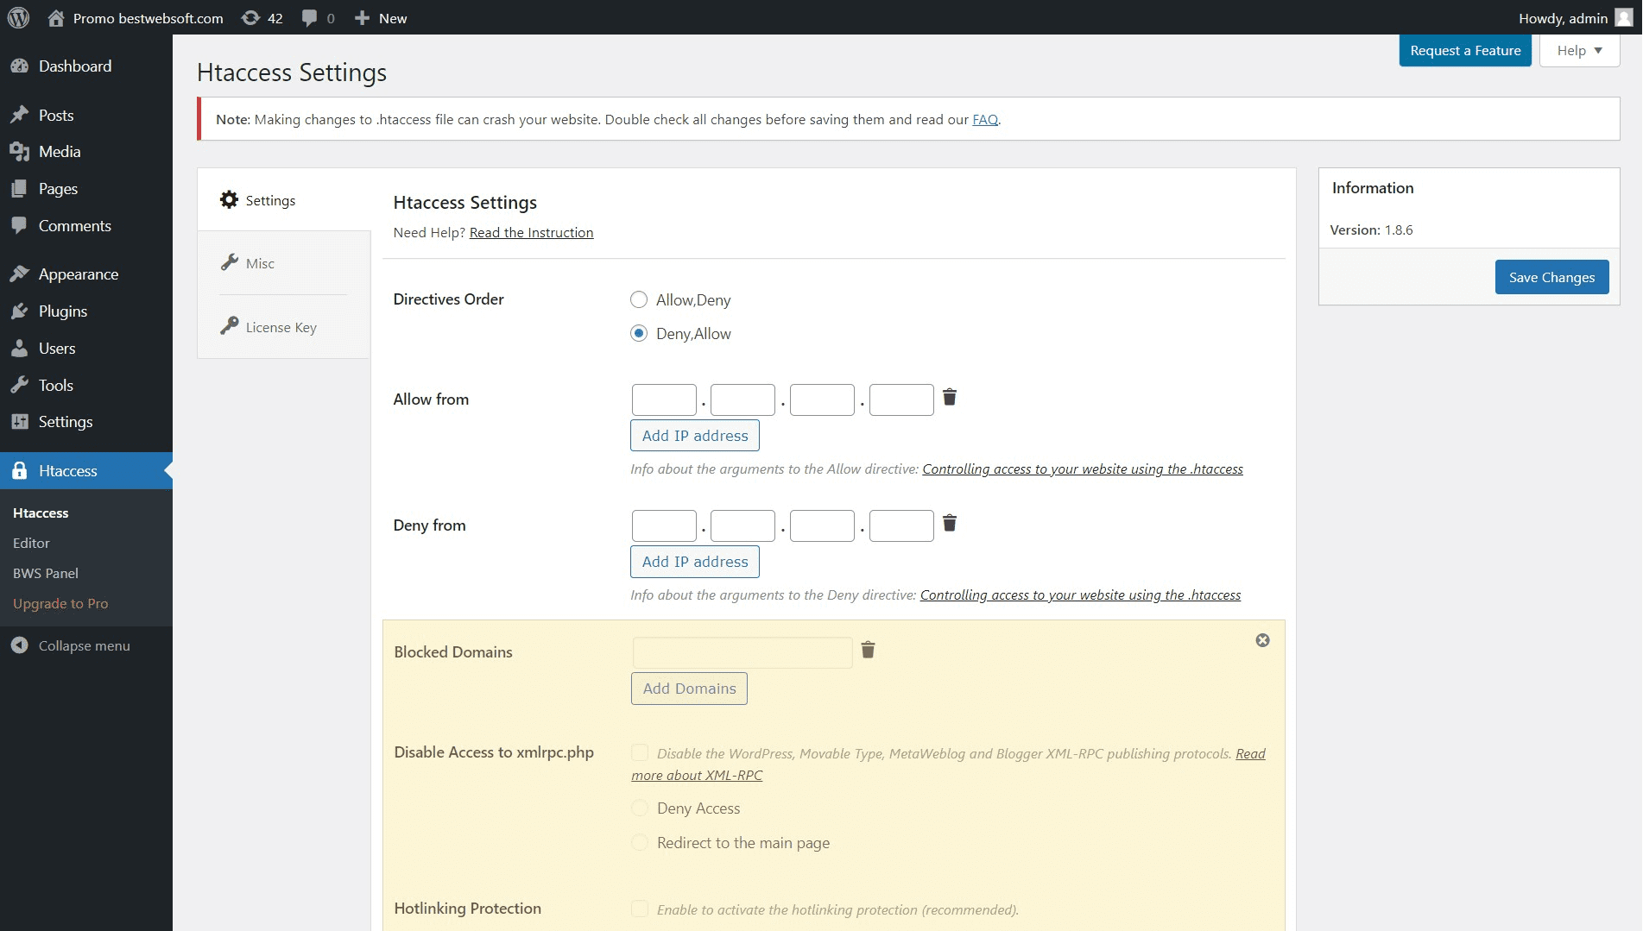Open the License Key tab

(281, 327)
